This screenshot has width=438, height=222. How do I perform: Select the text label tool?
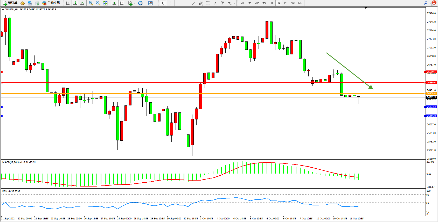click(x=223, y=3)
